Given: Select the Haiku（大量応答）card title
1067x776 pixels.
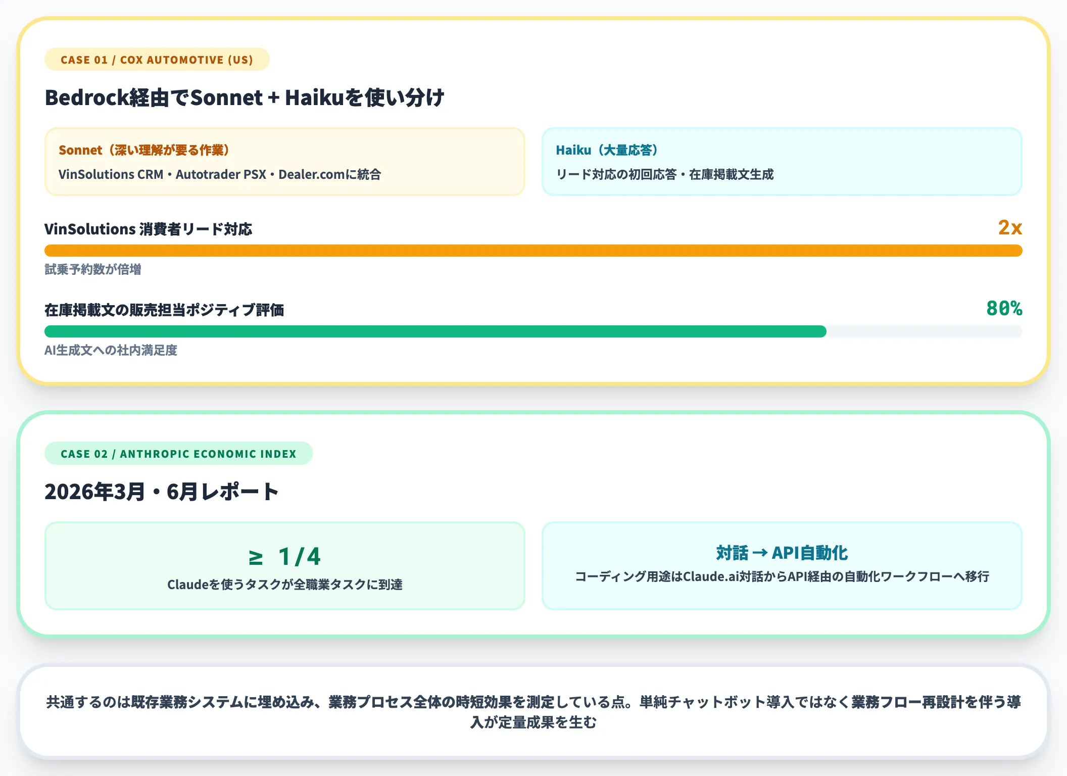Looking at the screenshot, I should (607, 150).
